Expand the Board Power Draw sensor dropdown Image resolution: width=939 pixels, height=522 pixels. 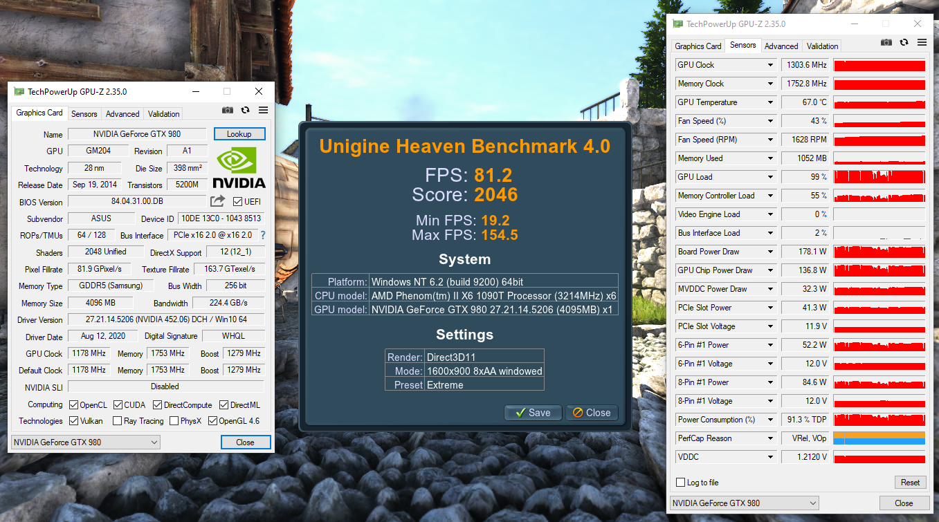click(770, 252)
